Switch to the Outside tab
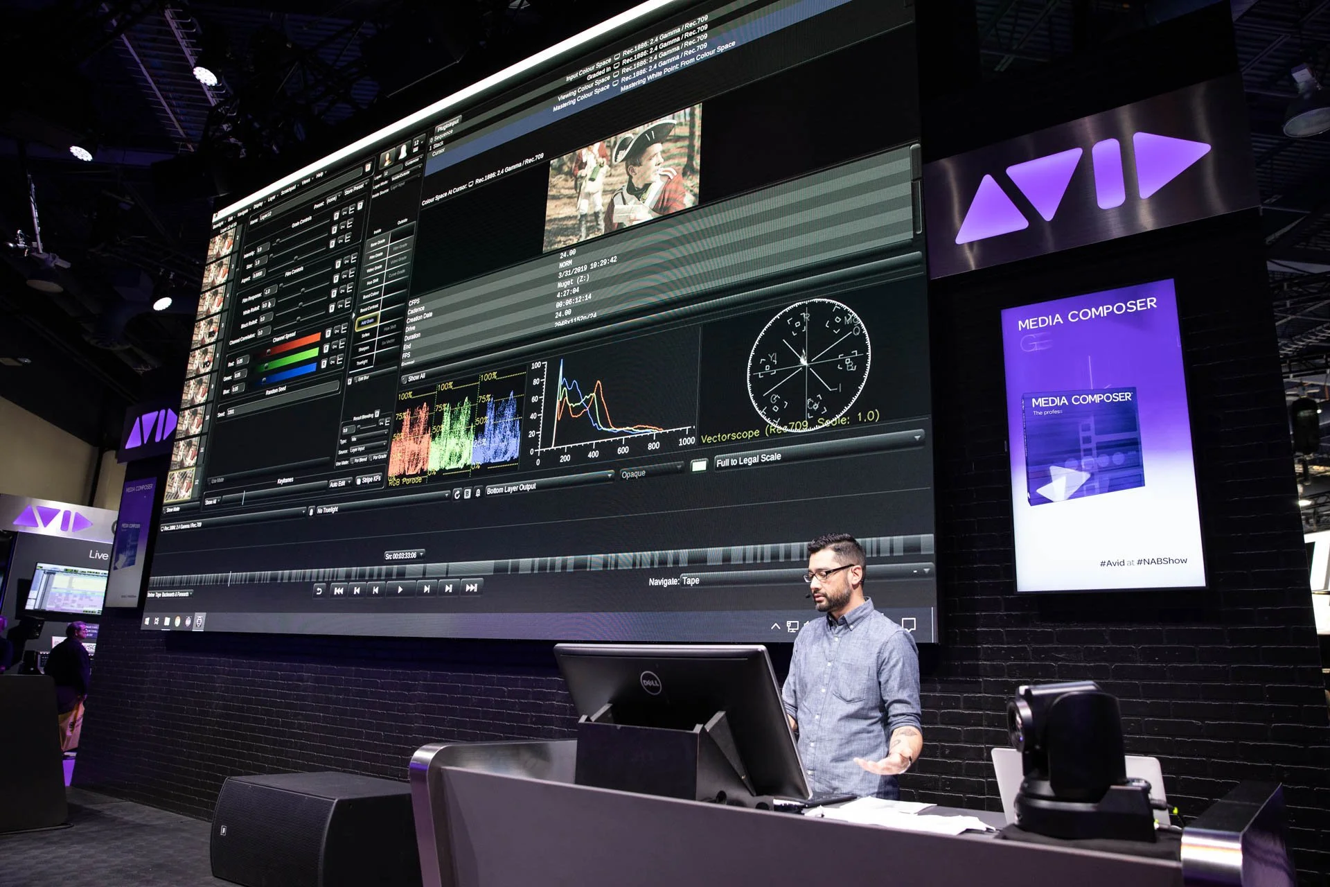This screenshot has height=887, width=1330. (402, 221)
